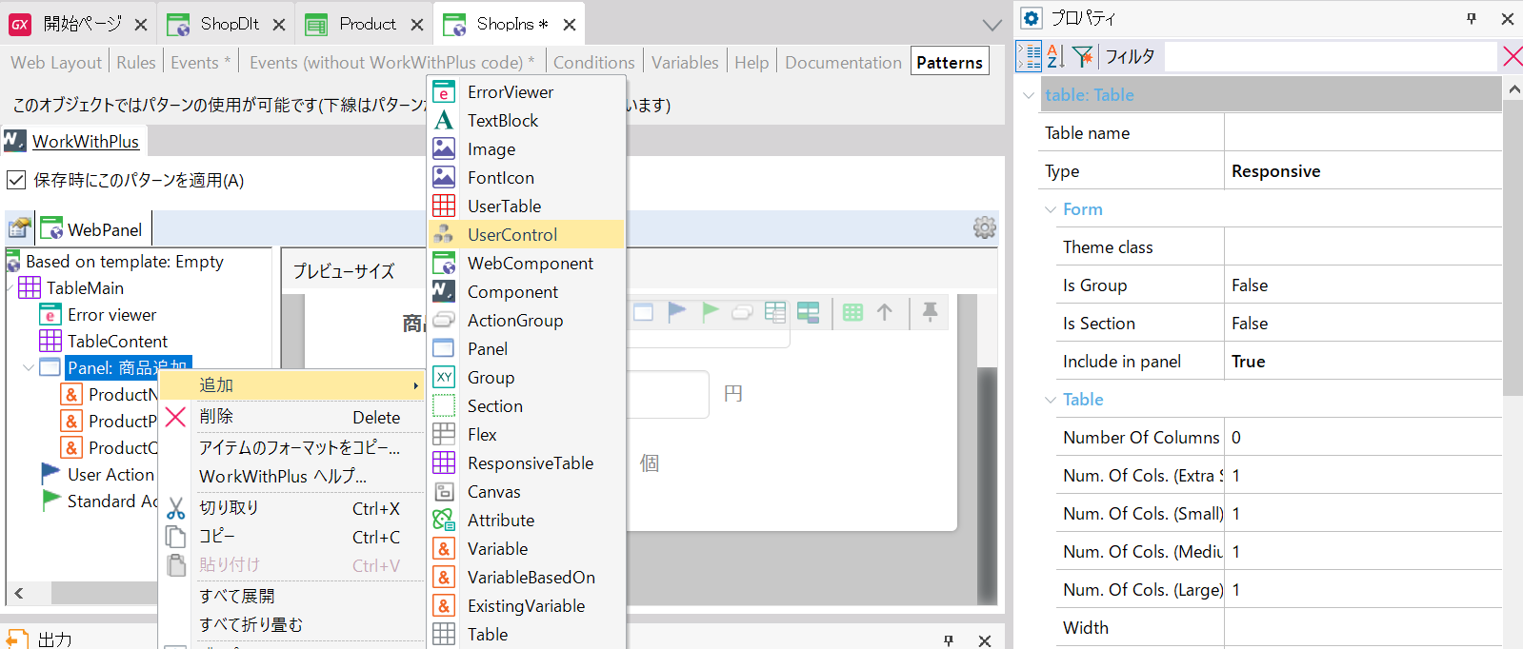Click the Table name property value field

1363,133
